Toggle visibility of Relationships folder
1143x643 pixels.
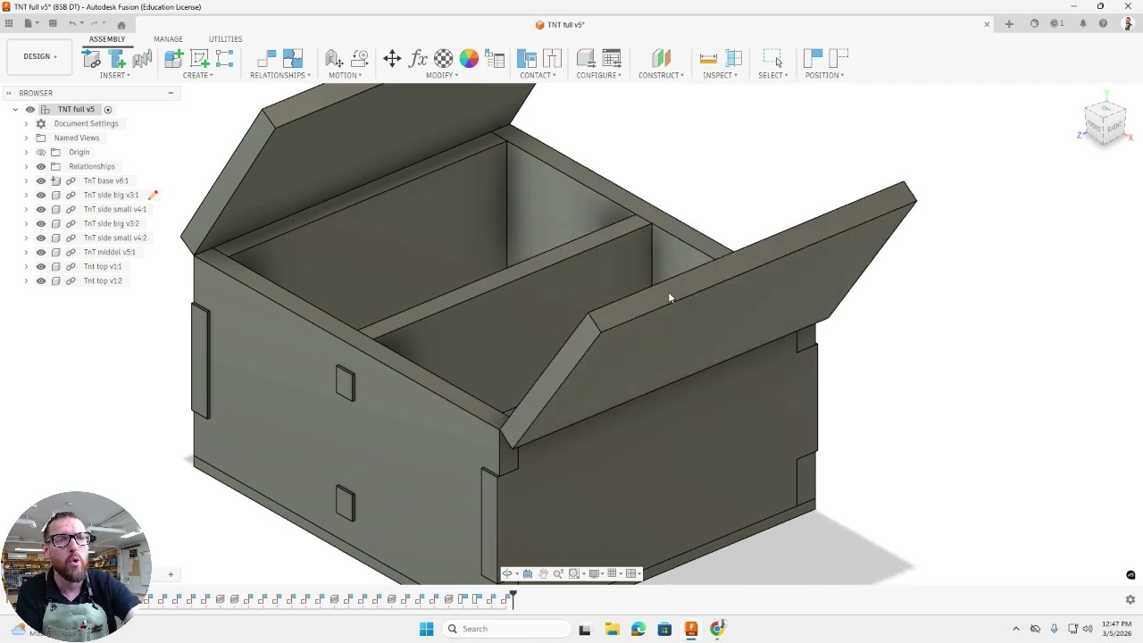click(x=40, y=166)
